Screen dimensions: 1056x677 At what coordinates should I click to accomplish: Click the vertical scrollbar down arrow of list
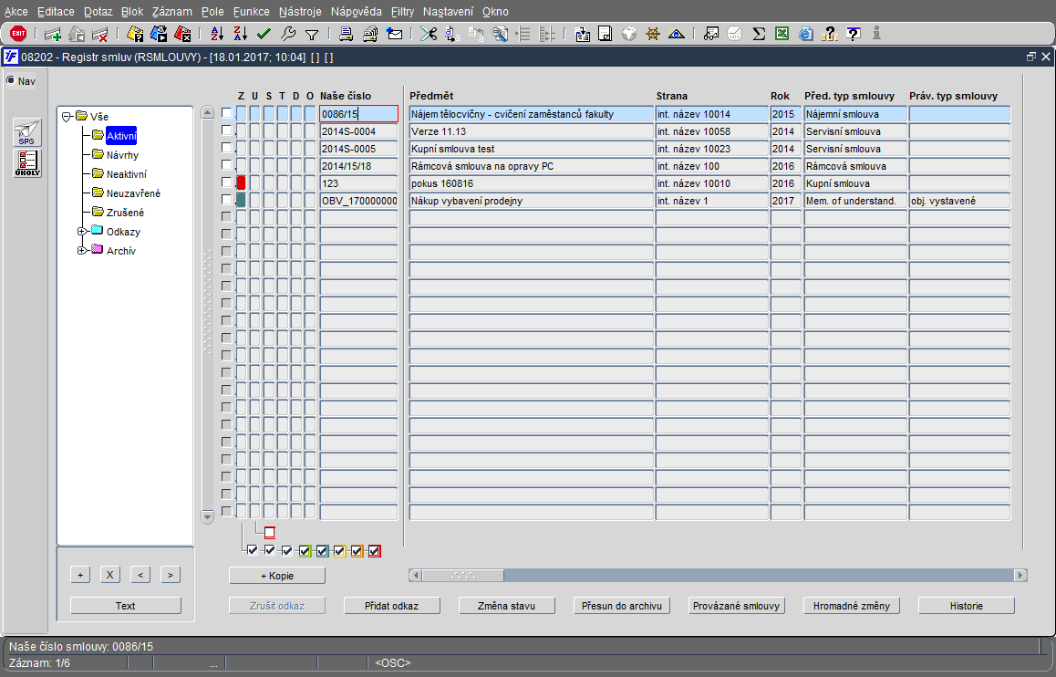[207, 517]
